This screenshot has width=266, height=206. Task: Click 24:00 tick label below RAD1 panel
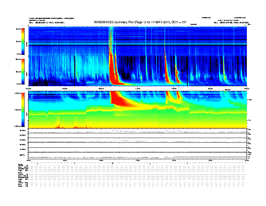[x=247, y=89]
